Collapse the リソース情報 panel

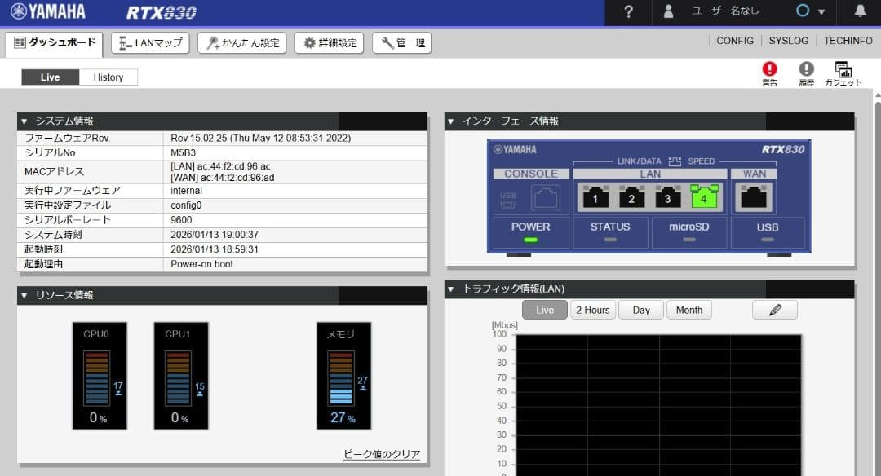point(24,295)
